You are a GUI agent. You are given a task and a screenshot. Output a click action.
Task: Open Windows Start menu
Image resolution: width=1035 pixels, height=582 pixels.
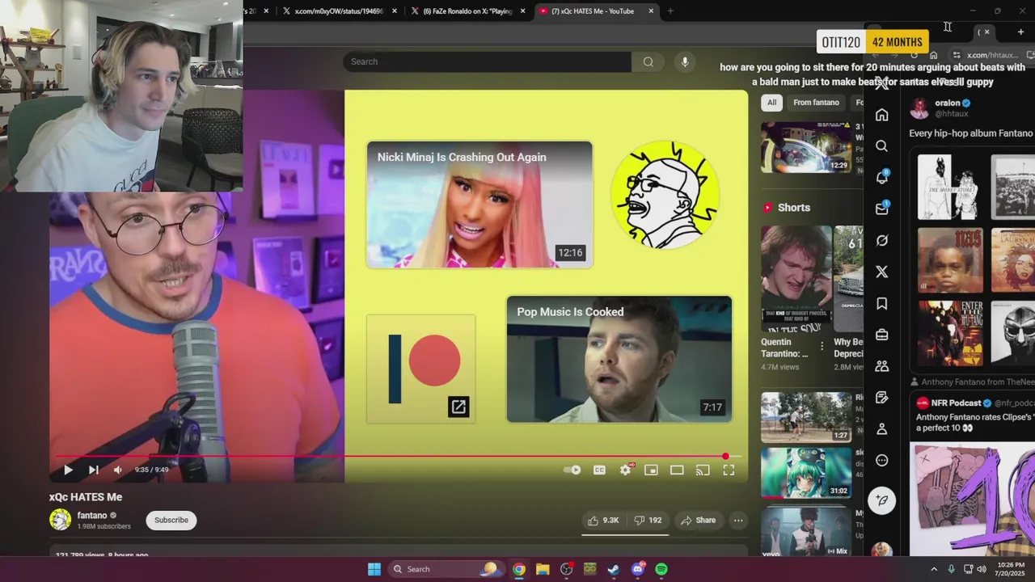[374, 569]
